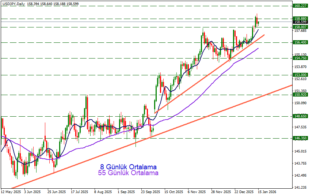
Task: Click the '55 Günlük Ortalama' legend text
Action: [x=128, y=173]
